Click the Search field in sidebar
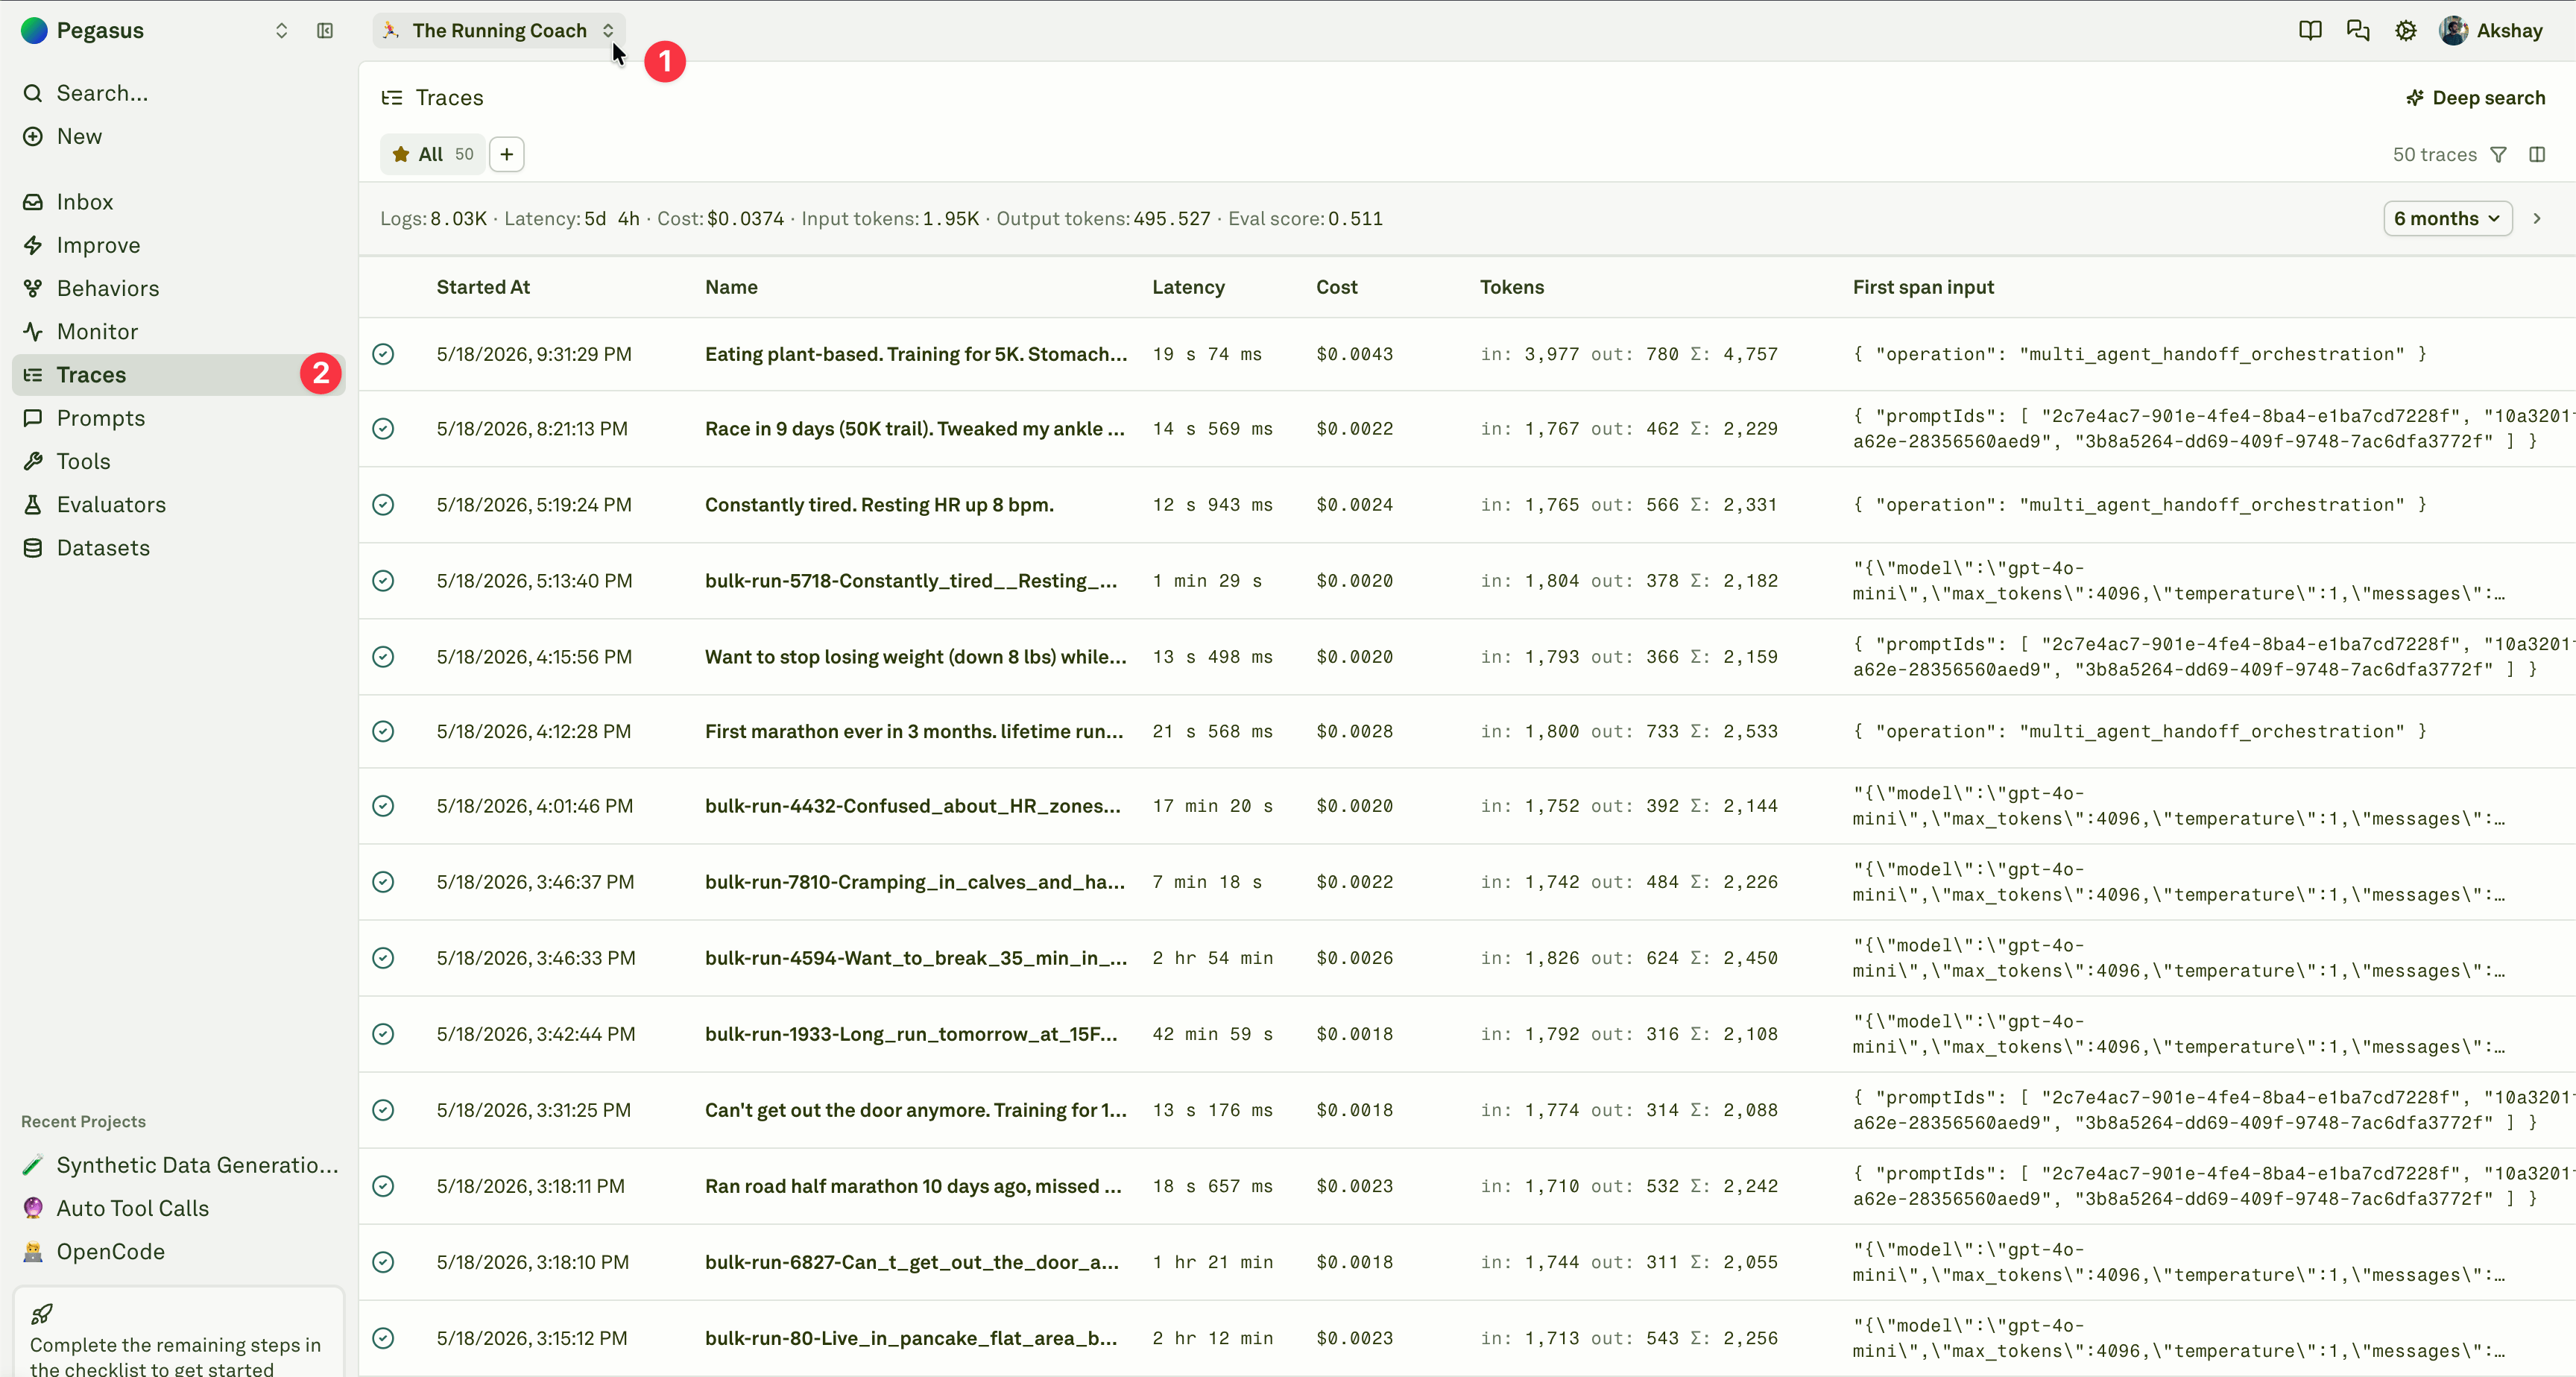Image resolution: width=2576 pixels, height=1377 pixels. pyautogui.click(x=180, y=93)
